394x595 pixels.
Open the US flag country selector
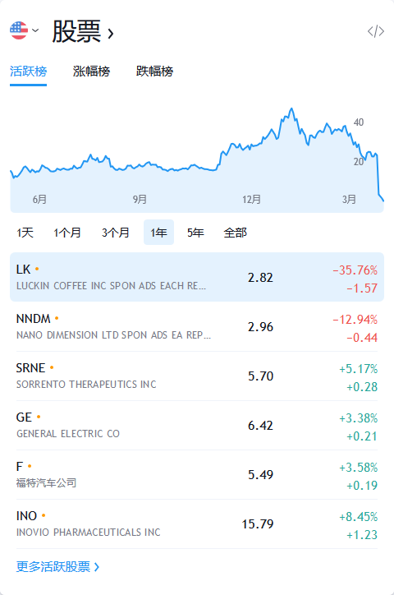tap(25, 30)
